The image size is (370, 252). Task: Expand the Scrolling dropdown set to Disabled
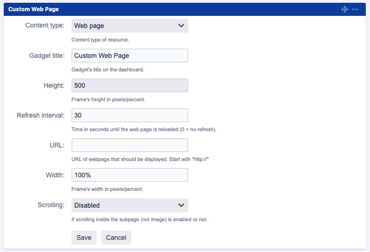(130, 205)
